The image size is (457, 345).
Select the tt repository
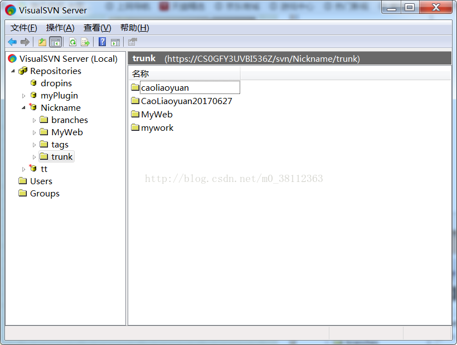44,169
